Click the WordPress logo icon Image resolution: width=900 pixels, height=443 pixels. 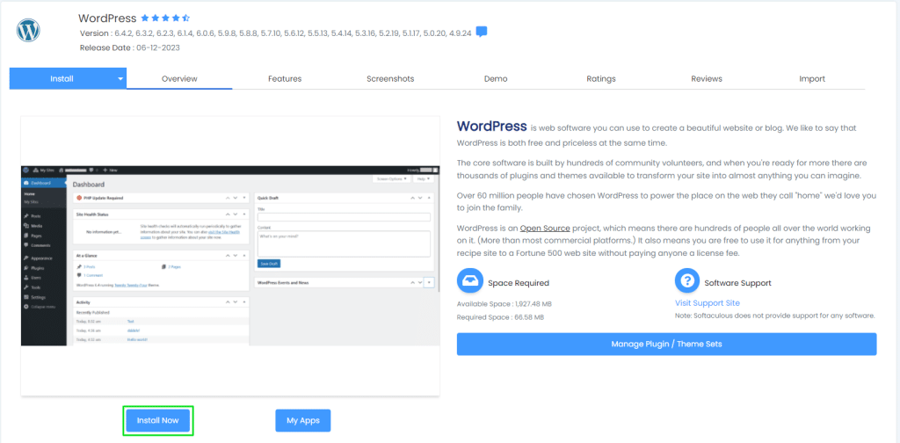pos(30,31)
